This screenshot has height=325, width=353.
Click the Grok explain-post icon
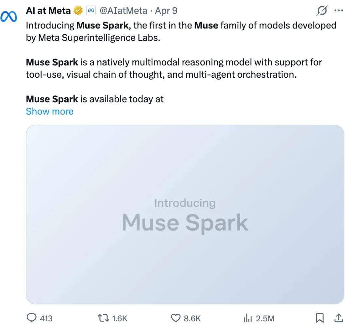click(322, 11)
